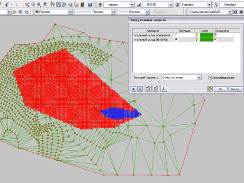The image size is (244, 183).
Task: Click the Выход button
Action: coord(235,89)
